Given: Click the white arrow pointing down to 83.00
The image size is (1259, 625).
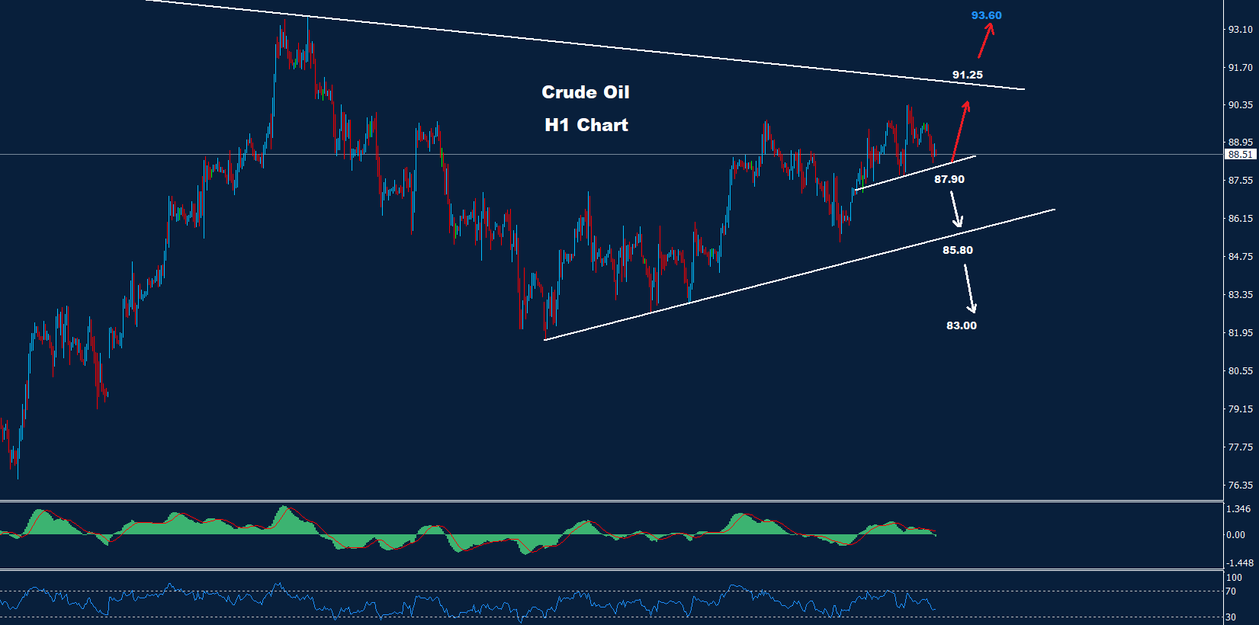Looking at the screenshot, I should coord(969,289).
